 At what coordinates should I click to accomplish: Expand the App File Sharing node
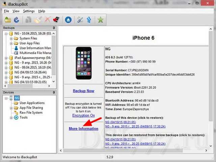pos(11,108)
